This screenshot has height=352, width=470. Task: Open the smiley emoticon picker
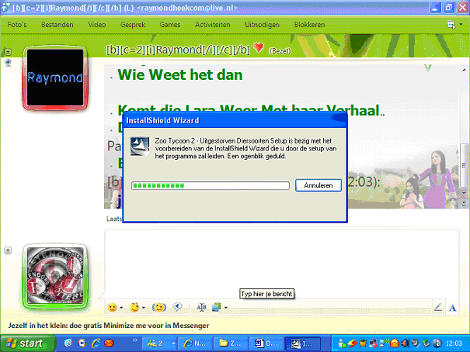[x=113, y=307]
